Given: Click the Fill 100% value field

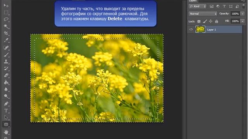Looking at the screenshot, I should [235, 21].
